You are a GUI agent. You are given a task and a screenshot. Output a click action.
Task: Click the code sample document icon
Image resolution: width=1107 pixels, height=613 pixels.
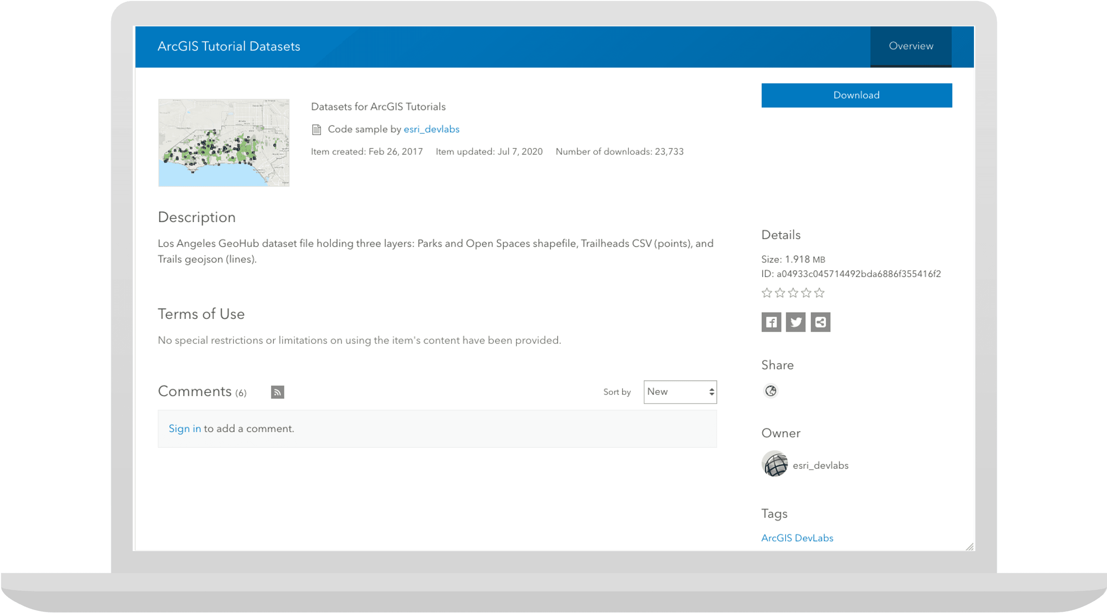(316, 130)
